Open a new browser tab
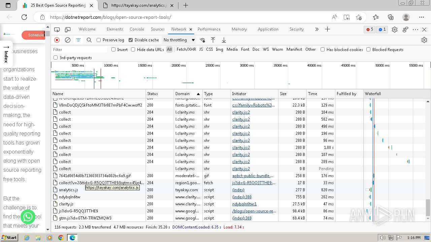Screen dimensions: 431x242 click(186, 5)
